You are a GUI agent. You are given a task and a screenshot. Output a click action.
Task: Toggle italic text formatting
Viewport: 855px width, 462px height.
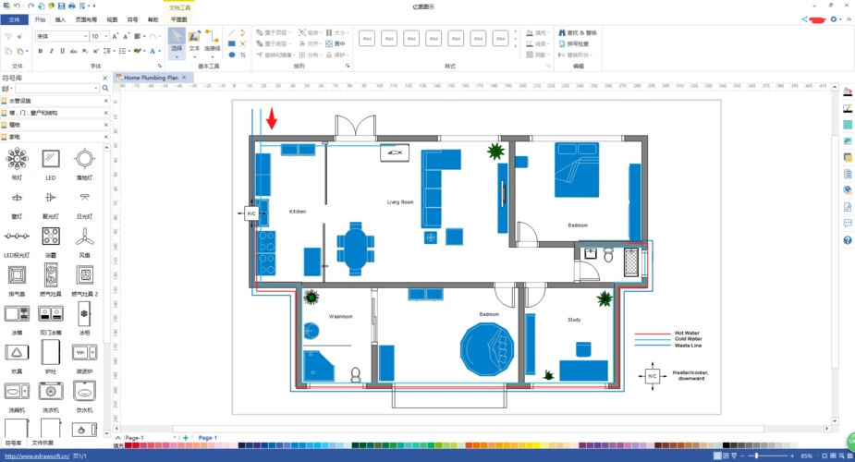coord(52,51)
